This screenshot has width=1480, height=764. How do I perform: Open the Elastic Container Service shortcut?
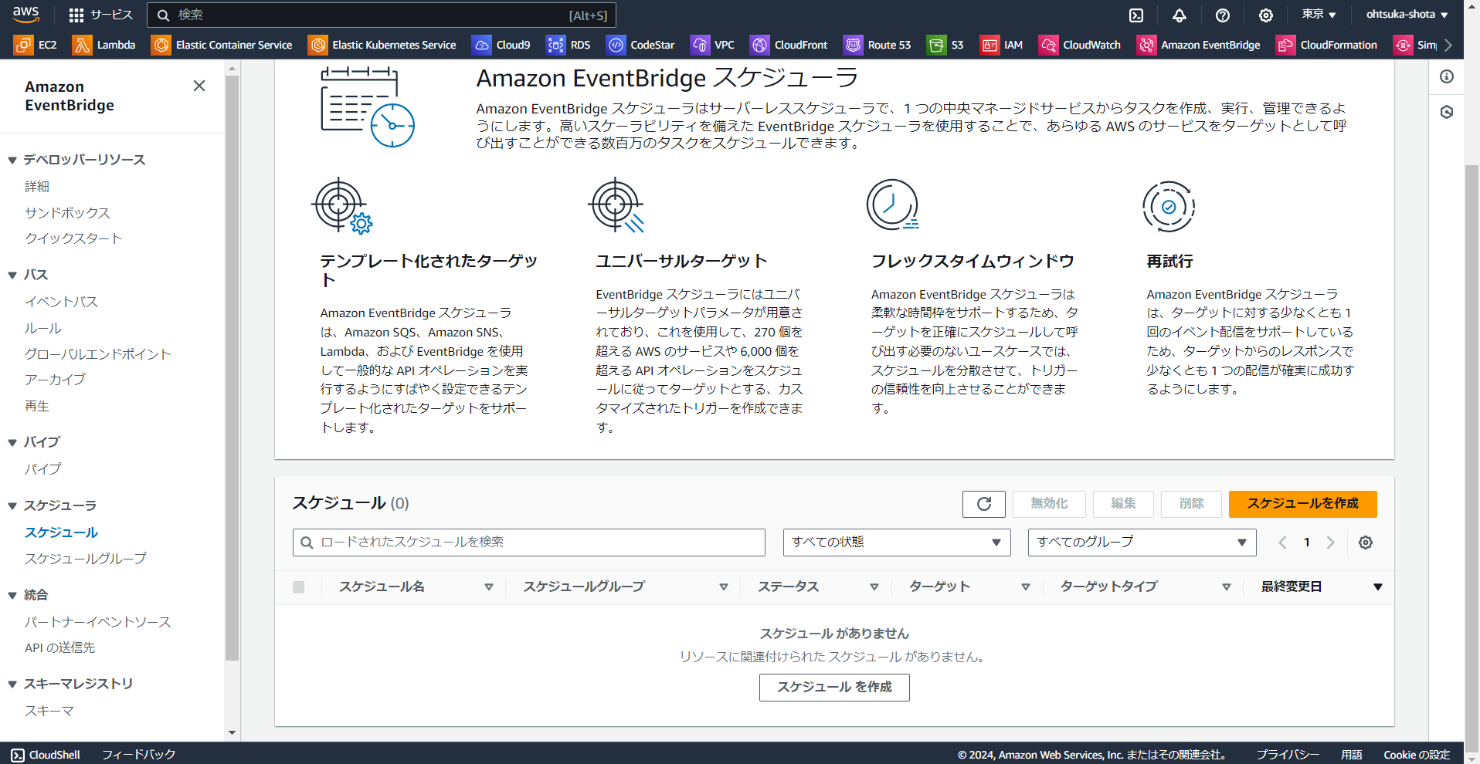click(x=222, y=45)
